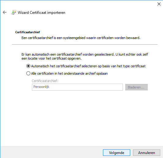Focus the Persoonlijk certificate store field
This screenshot has height=158, width=163.
click(x=77, y=87)
